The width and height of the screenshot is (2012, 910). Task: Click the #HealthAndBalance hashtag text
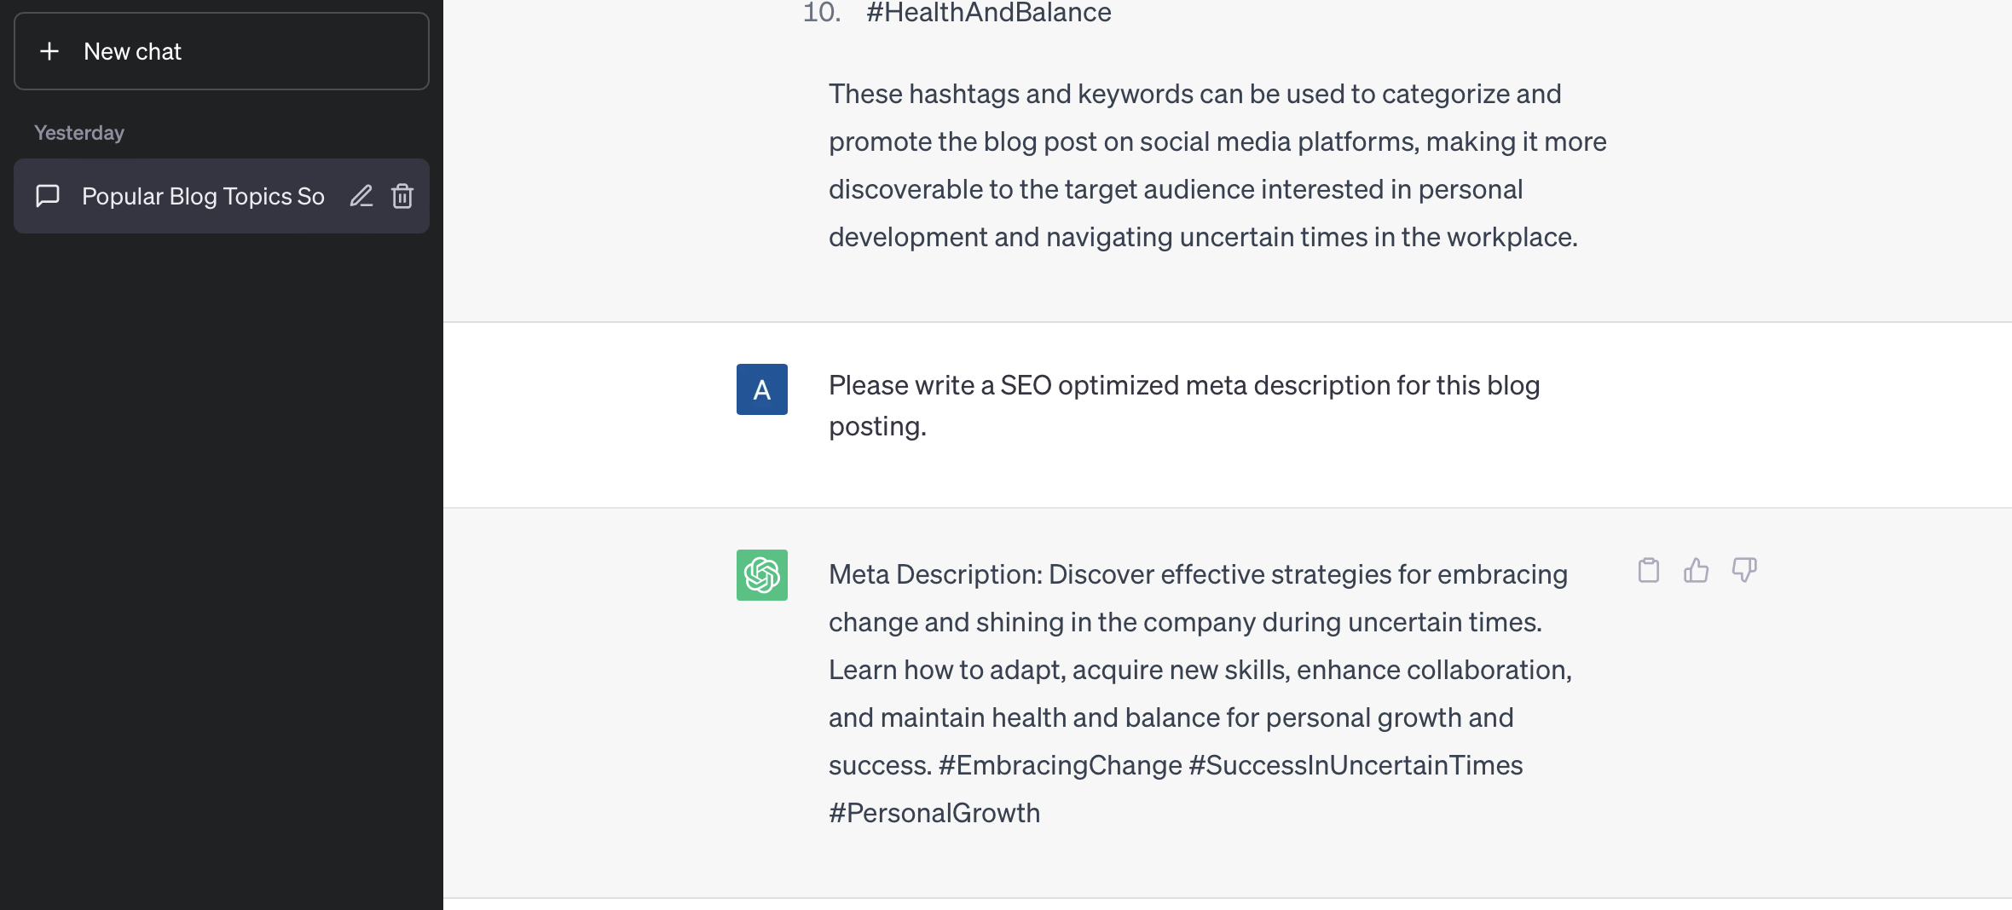point(989,13)
